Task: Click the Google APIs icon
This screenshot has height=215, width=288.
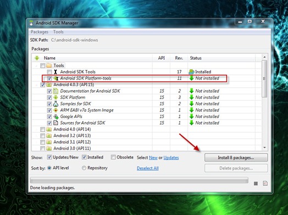Action: (56, 117)
